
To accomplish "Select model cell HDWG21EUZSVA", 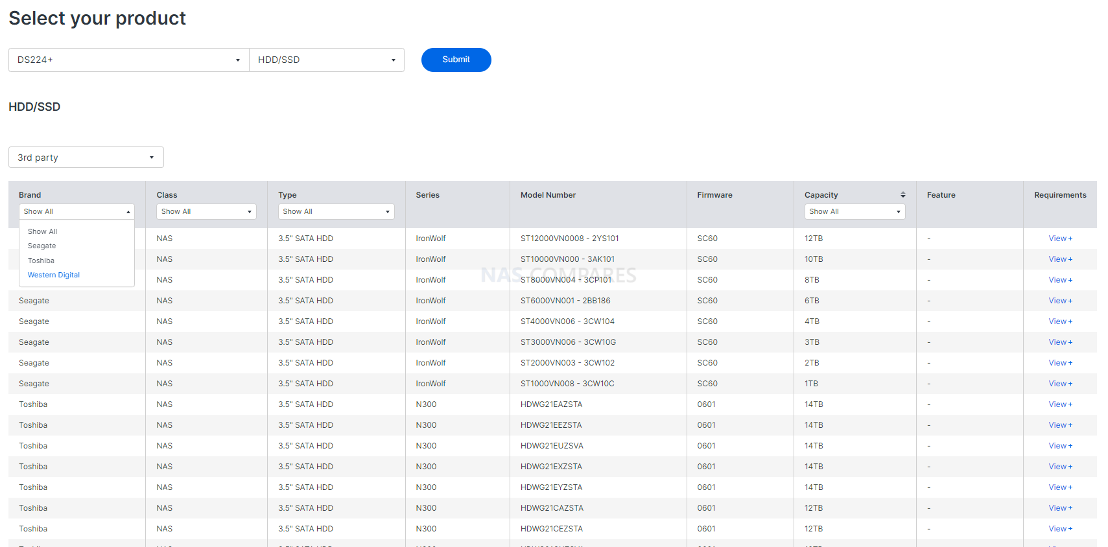I will [552, 446].
